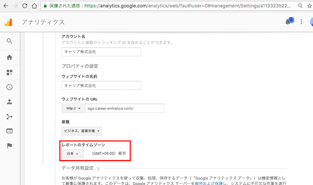The height and width of the screenshot is (185, 313).
Task: Open the three-dot more options menu
Action: click(x=301, y=21)
